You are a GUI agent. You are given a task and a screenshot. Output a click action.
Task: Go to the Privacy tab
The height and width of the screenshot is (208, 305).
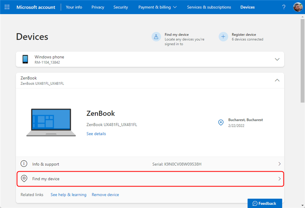click(98, 7)
